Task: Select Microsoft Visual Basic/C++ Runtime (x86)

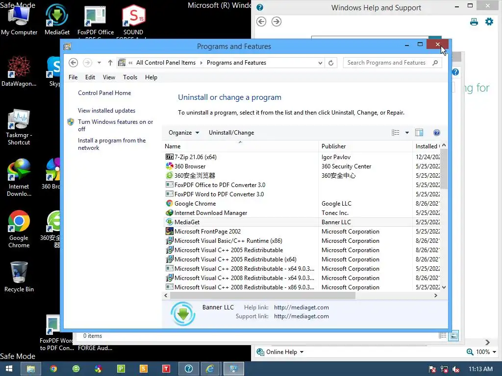Action: point(228,241)
